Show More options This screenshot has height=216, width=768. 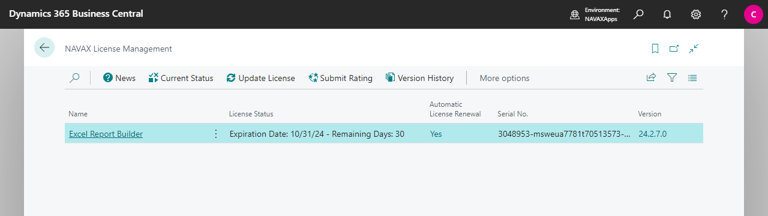click(x=505, y=78)
